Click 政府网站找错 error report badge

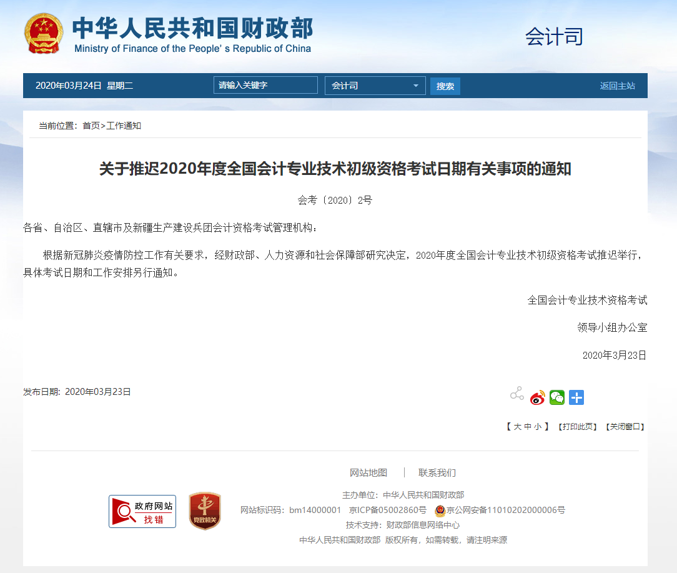[142, 511]
